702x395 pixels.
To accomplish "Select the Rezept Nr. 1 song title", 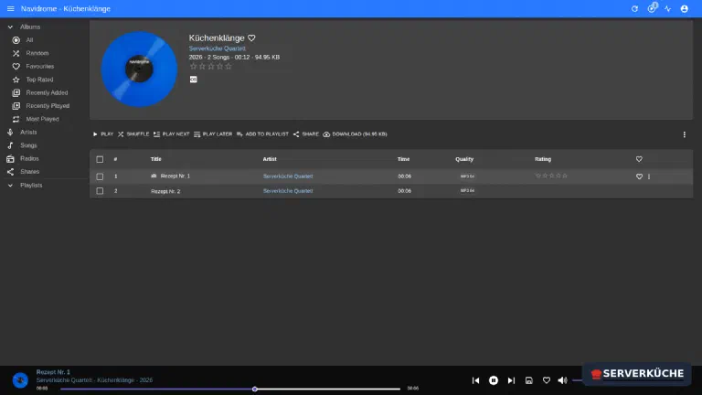I will [x=175, y=176].
